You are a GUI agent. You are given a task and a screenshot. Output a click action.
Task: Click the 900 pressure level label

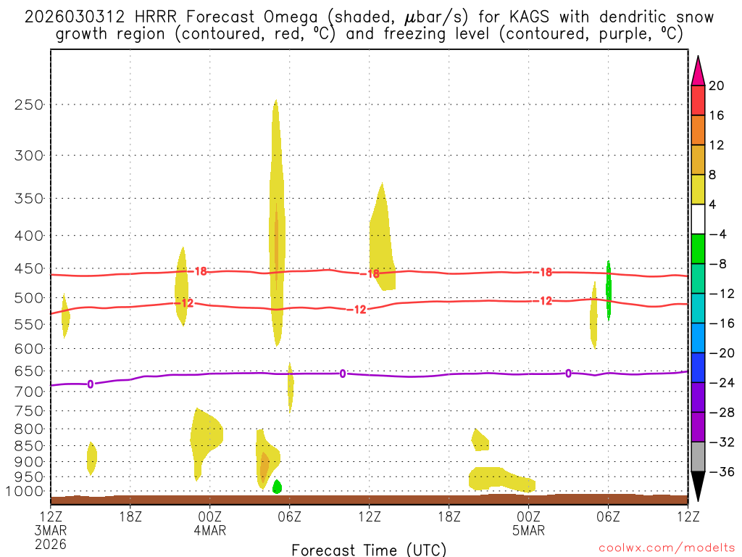point(29,462)
